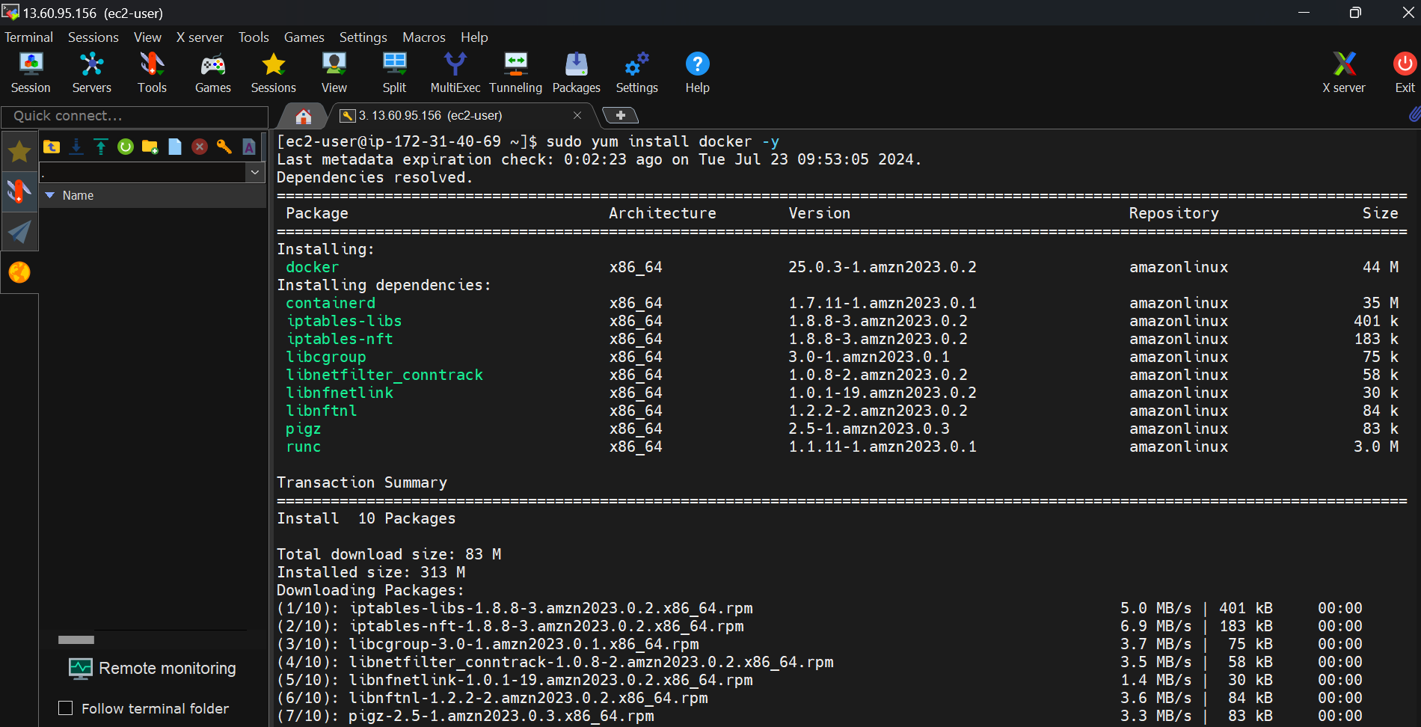Image resolution: width=1421 pixels, height=727 pixels.
Task: Create new folder in SFTP panel
Action: [150, 147]
